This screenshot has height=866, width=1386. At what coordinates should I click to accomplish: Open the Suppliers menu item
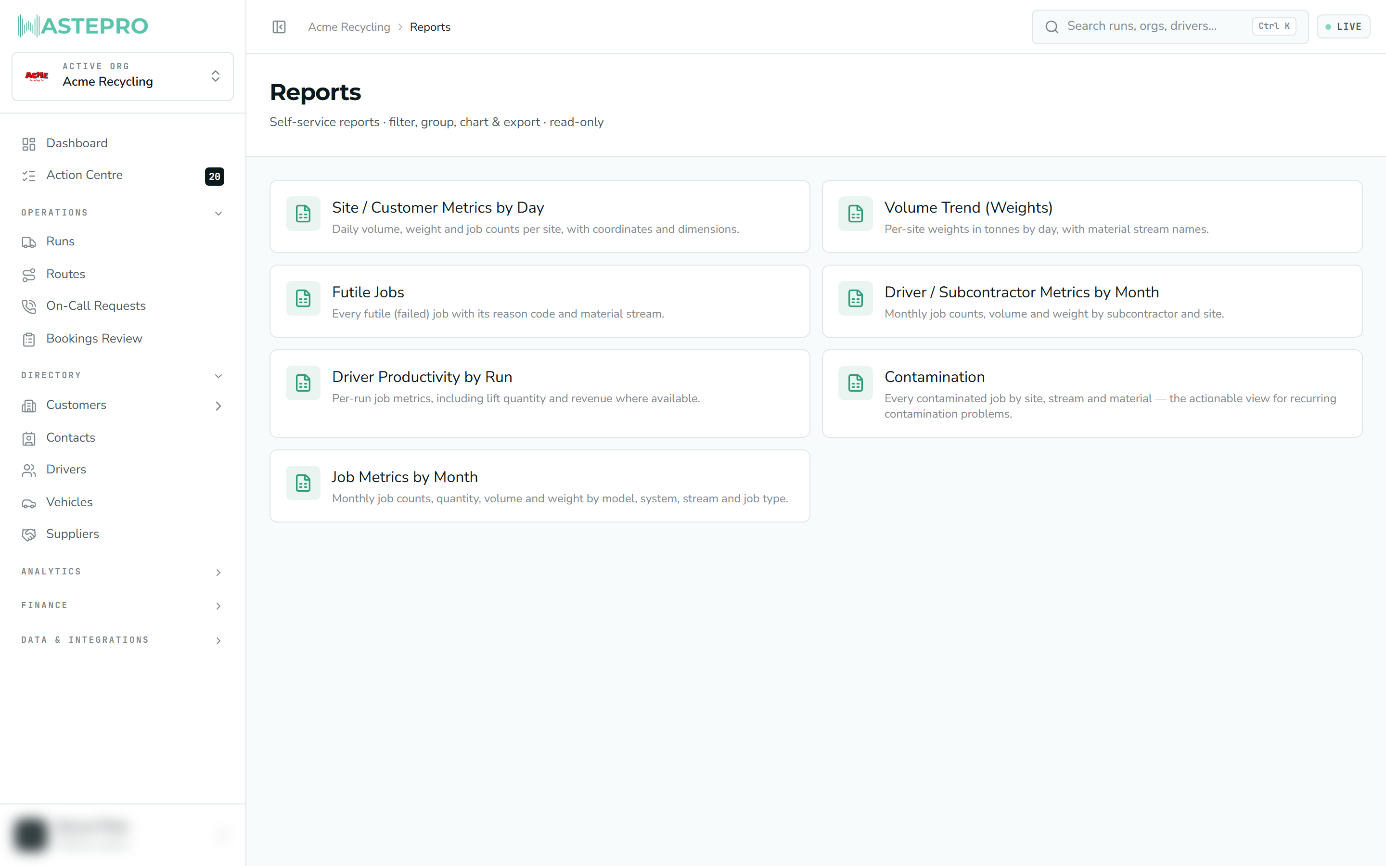tap(123, 534)
